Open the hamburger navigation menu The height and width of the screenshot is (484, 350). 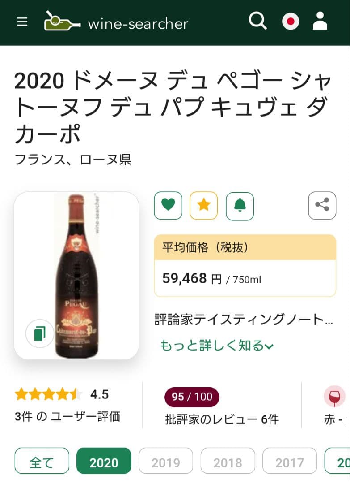click(22, 22)
